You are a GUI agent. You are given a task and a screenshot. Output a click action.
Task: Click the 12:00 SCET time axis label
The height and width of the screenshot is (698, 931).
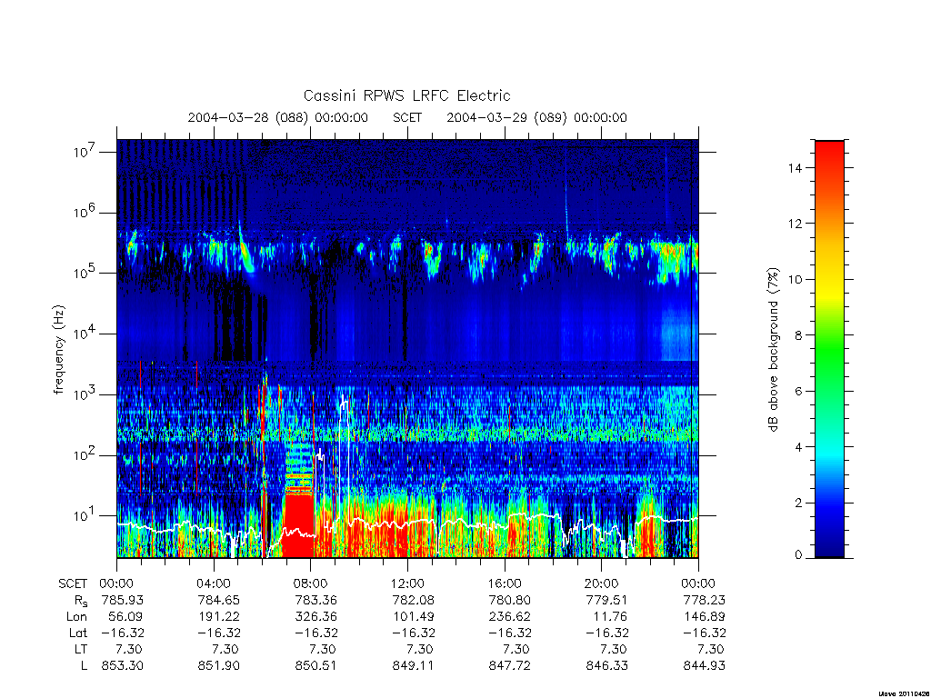click(407, 583)
